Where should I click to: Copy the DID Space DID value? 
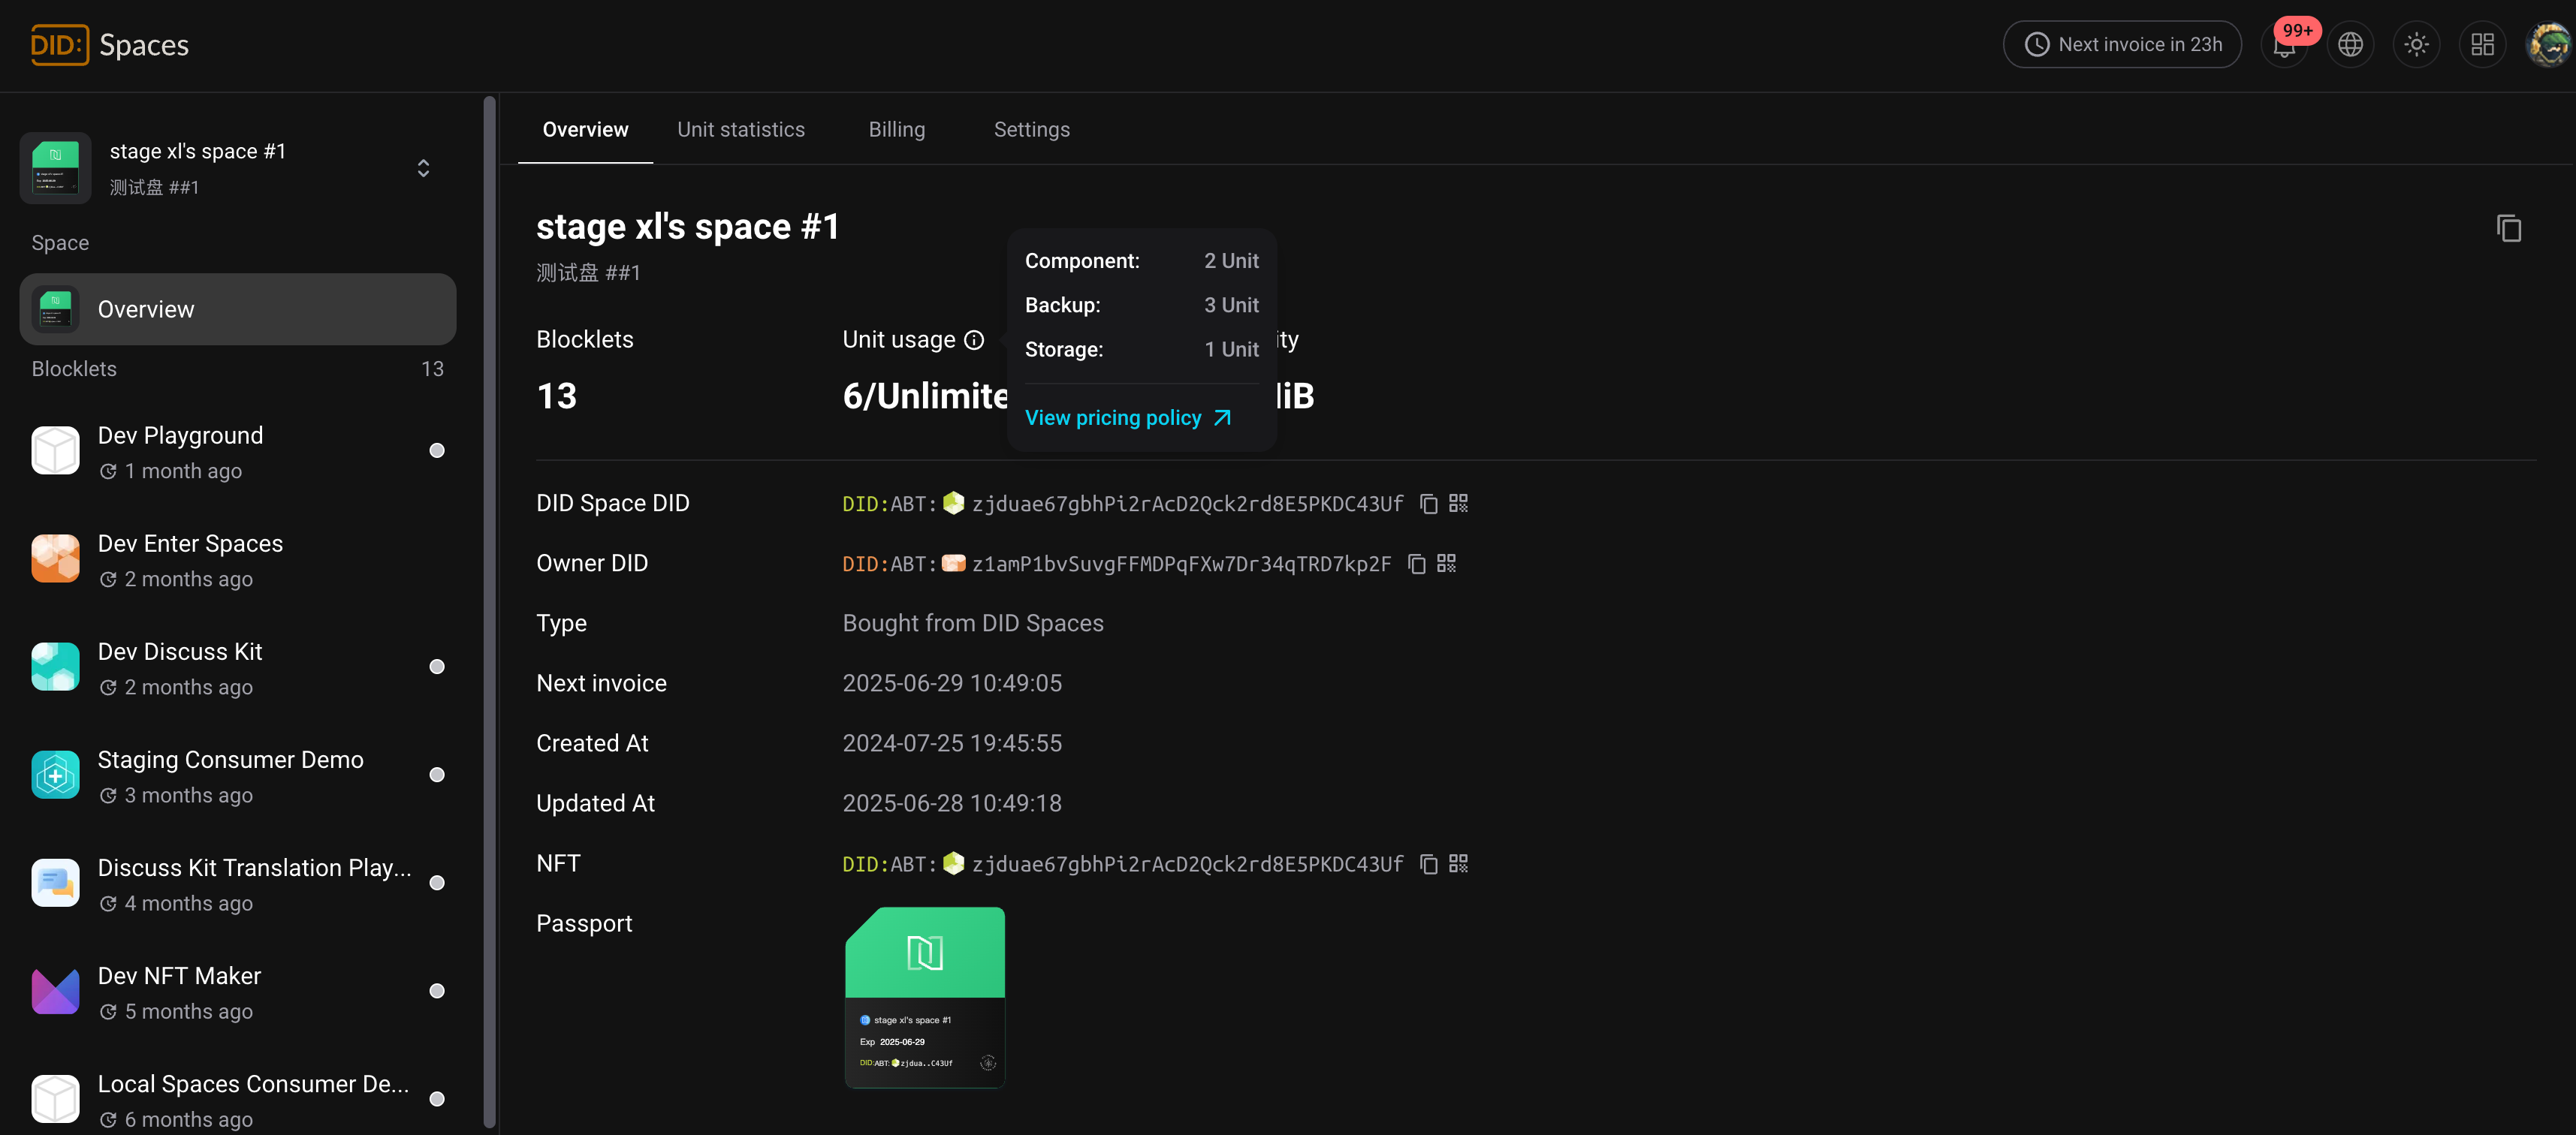coord(1429,504)
